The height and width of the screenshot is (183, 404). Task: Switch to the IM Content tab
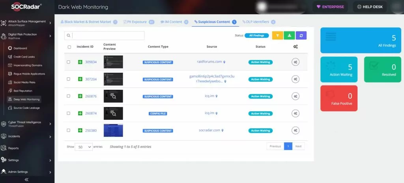(174, 22)
